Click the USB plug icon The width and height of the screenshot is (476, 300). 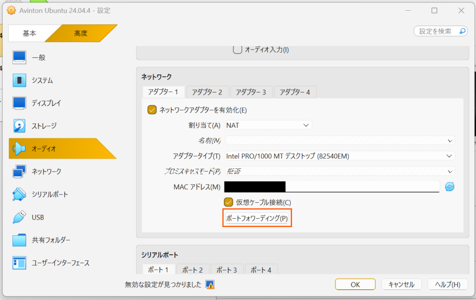click(19, 217)
